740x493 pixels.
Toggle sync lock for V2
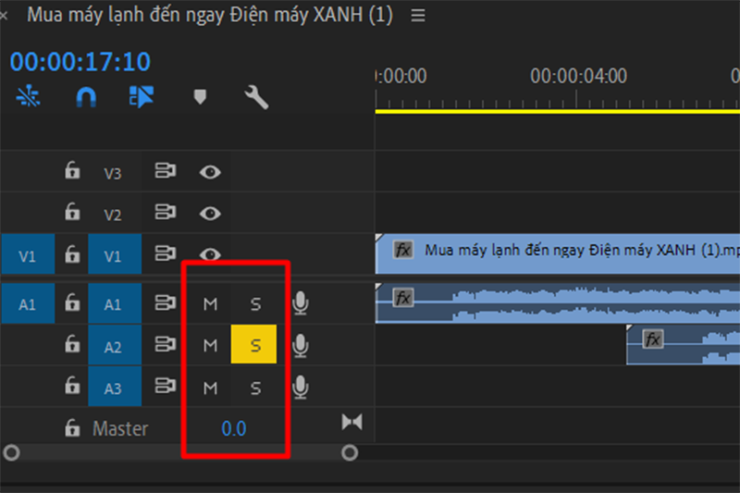[x=166, y=212]
